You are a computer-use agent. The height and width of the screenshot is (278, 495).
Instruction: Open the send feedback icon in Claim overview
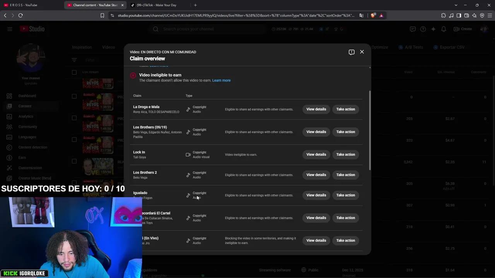coord(352,52)
